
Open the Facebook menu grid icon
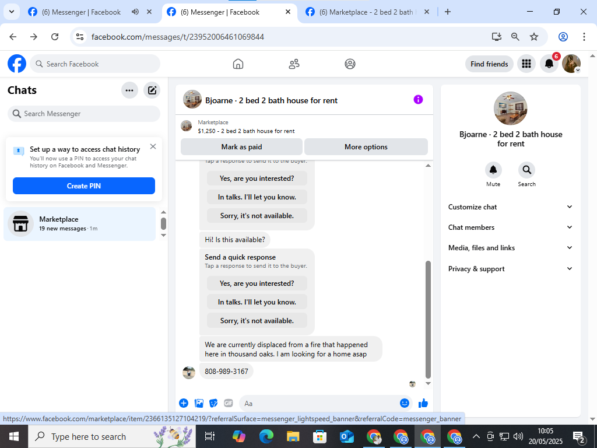[x=526, y=64]
